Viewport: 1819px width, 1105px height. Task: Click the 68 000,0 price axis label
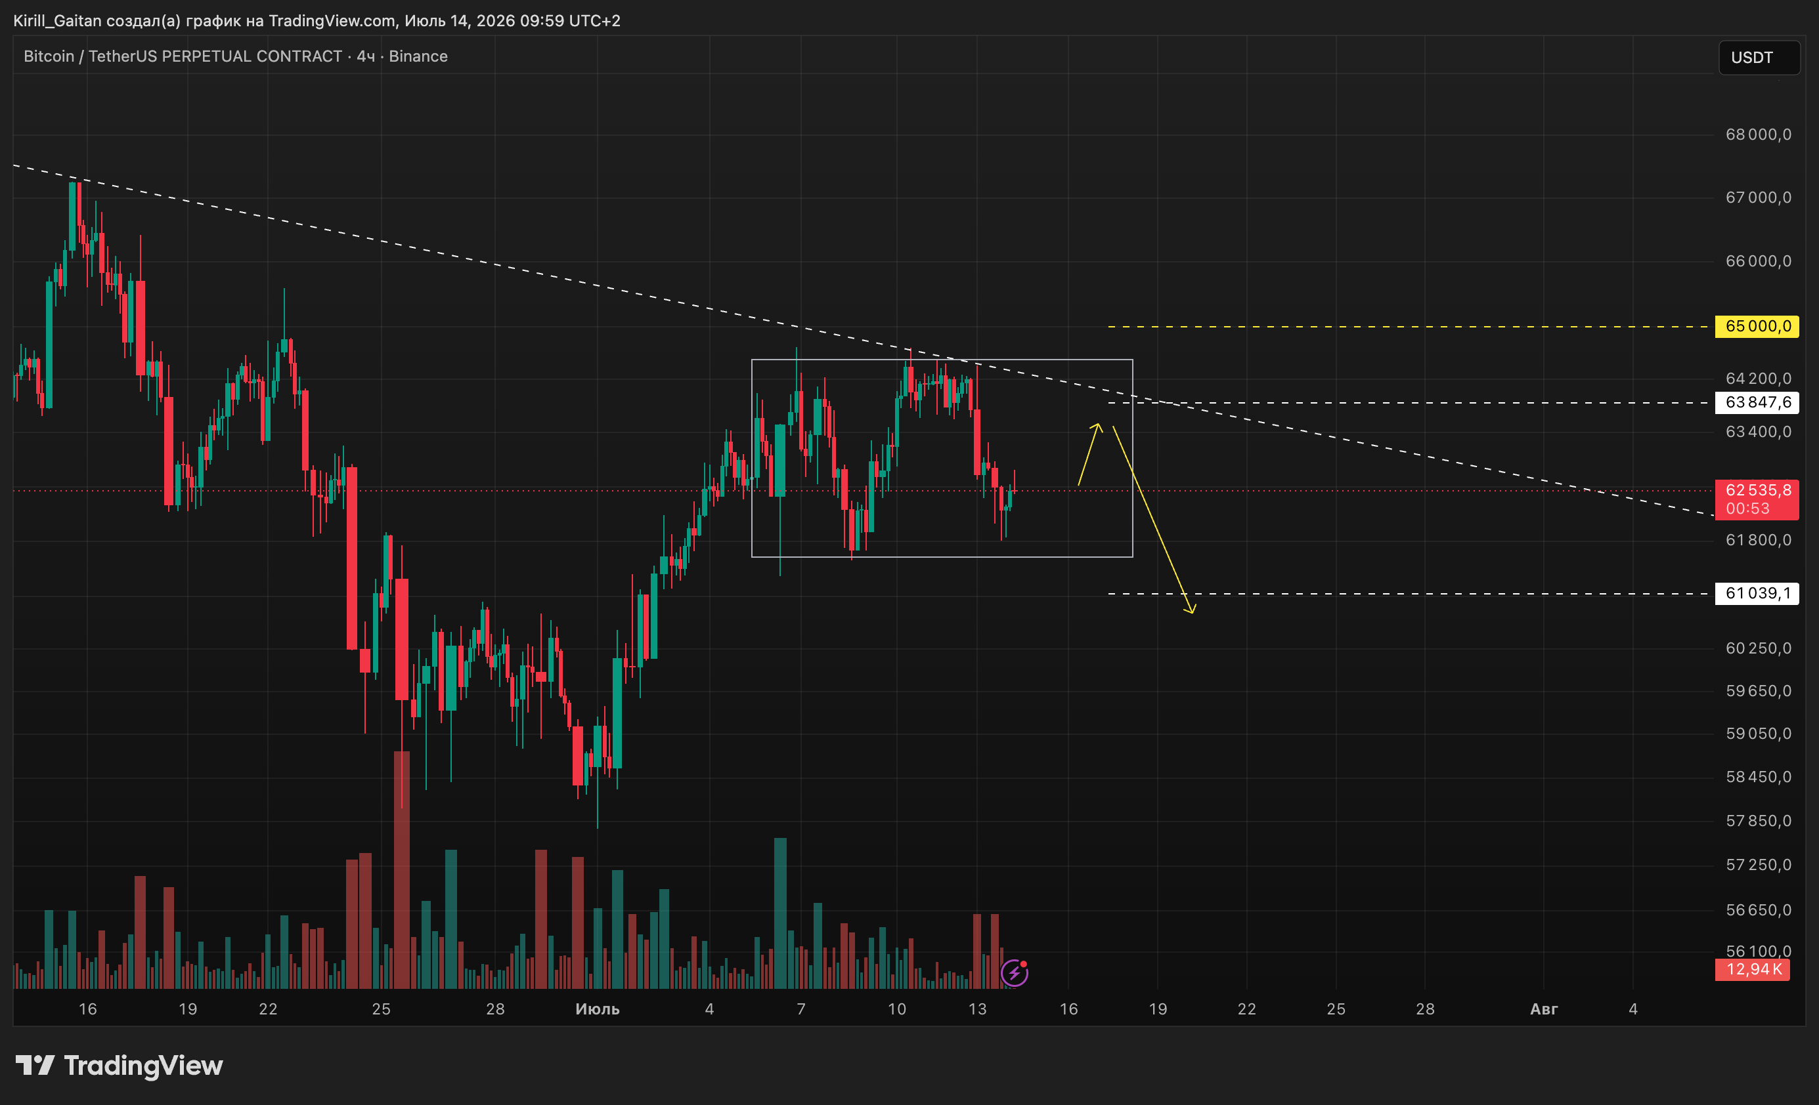point(1758,135)
